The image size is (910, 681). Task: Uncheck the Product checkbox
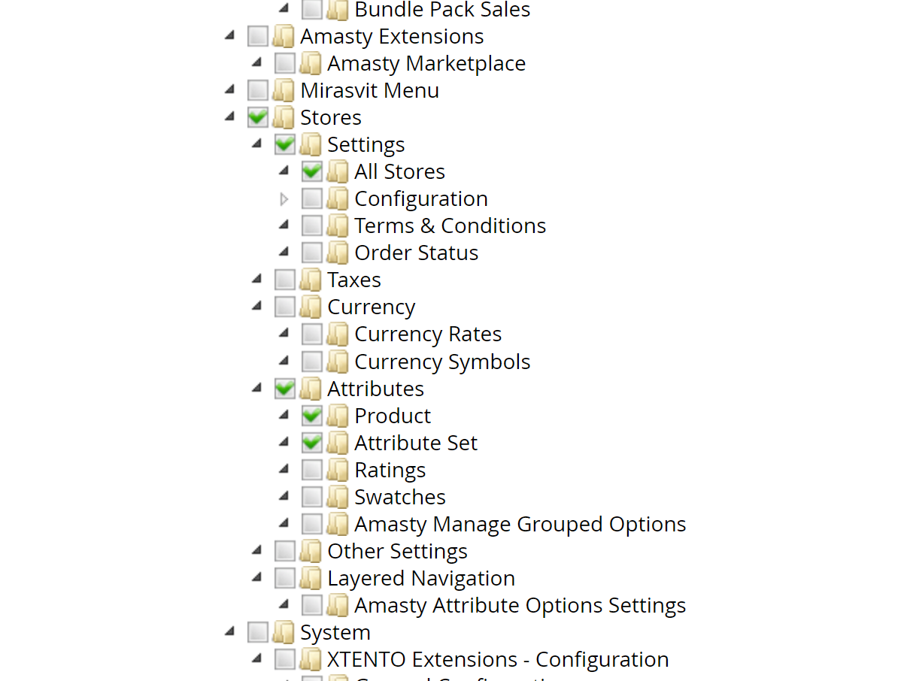tap(312, 416)
